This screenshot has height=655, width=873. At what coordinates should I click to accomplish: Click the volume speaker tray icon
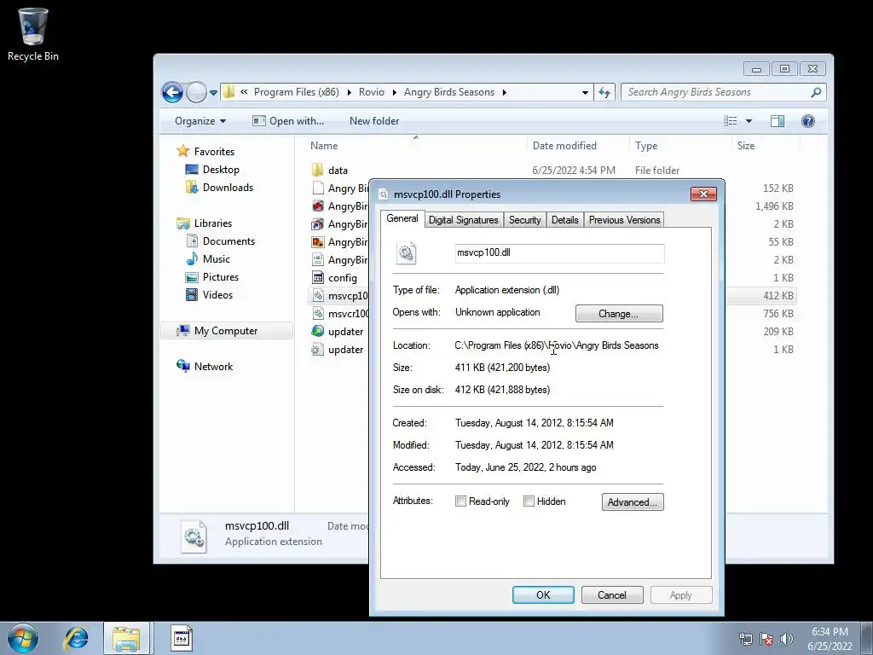786,639
